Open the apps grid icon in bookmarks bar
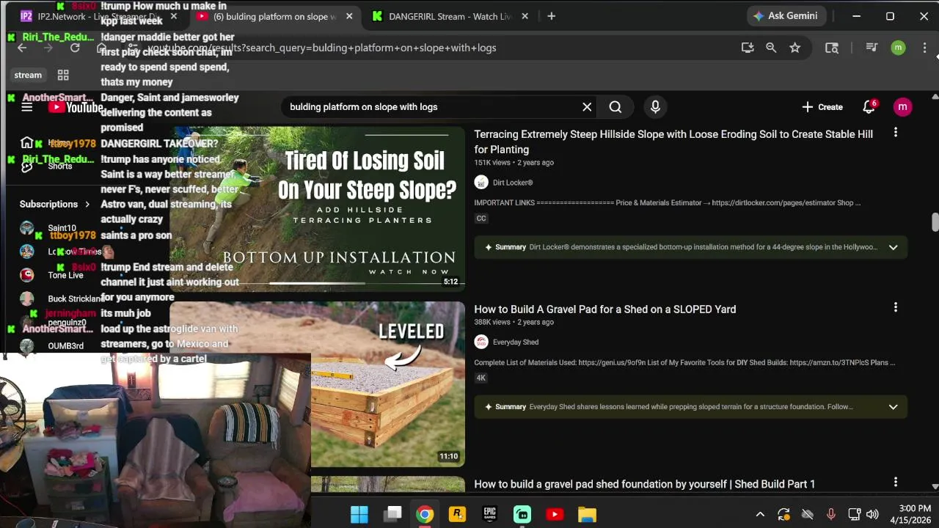 coord(63,75)
